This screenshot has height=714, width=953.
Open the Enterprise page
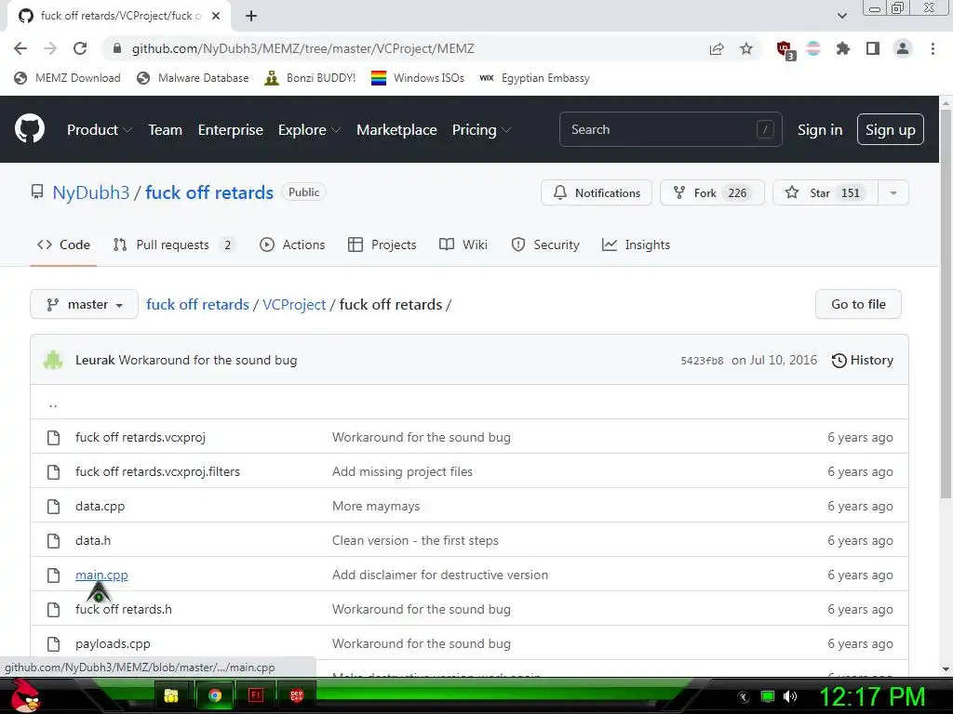[231, 129]
